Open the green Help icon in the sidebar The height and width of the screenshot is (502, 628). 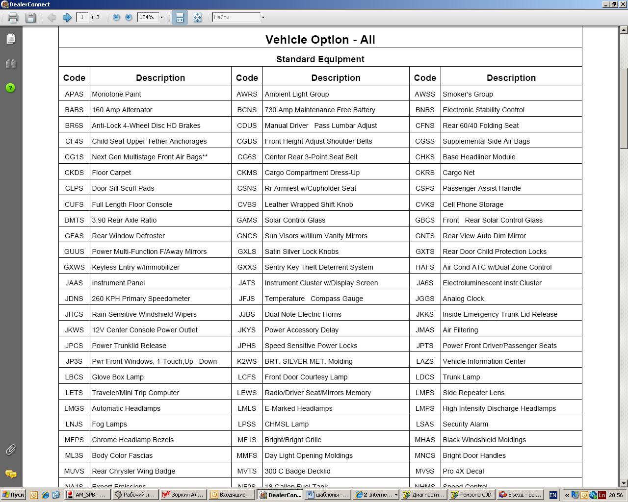(x=11, y=88)
